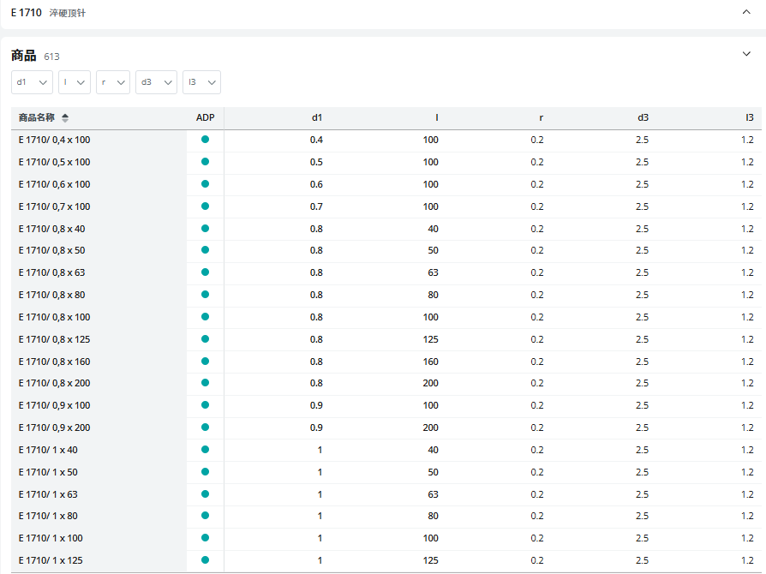Click ADP dot for E 1710/ 0,4 x 100
Image resolution: width=766 pixels, height=574 pixels.
205,140
